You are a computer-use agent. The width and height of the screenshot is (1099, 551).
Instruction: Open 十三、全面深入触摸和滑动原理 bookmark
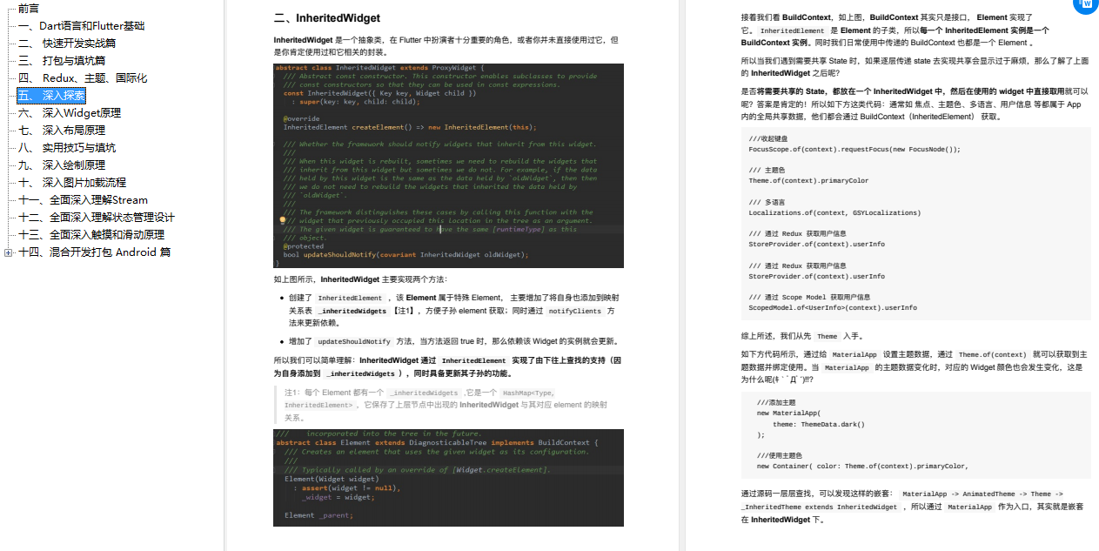91,235
